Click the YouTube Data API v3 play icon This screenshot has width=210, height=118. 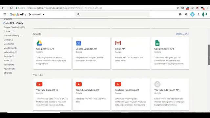click(39, 84)
